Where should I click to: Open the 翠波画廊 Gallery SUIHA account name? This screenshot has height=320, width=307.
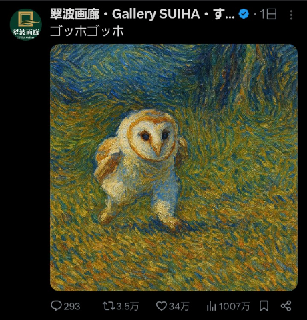click(142, 14)
